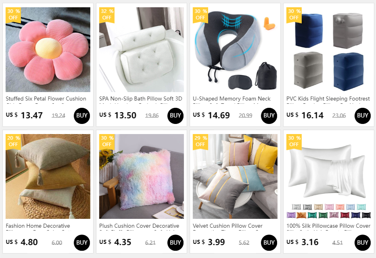The image size is (376, 258).
Task: Click BUY for 100% Silk Pillowcase
Action: click(x=362, y=243)
